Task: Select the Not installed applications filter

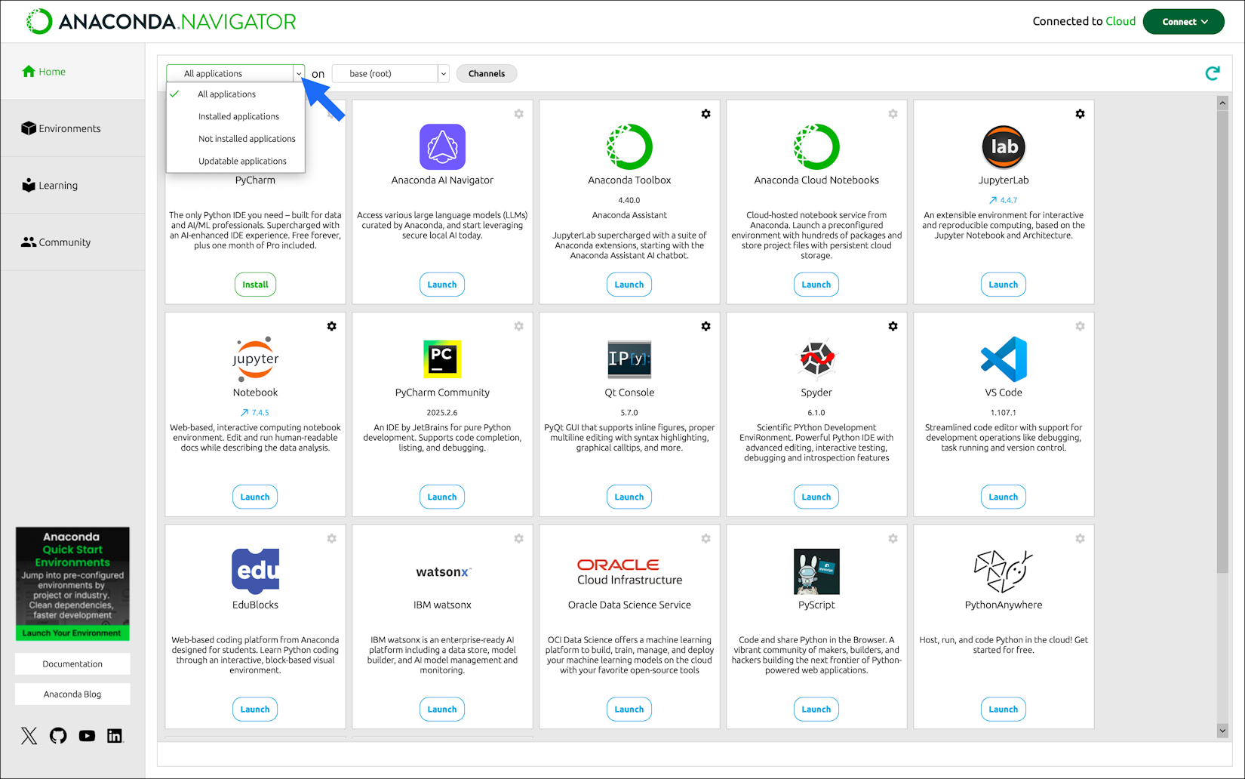Action: click(247, 138)
